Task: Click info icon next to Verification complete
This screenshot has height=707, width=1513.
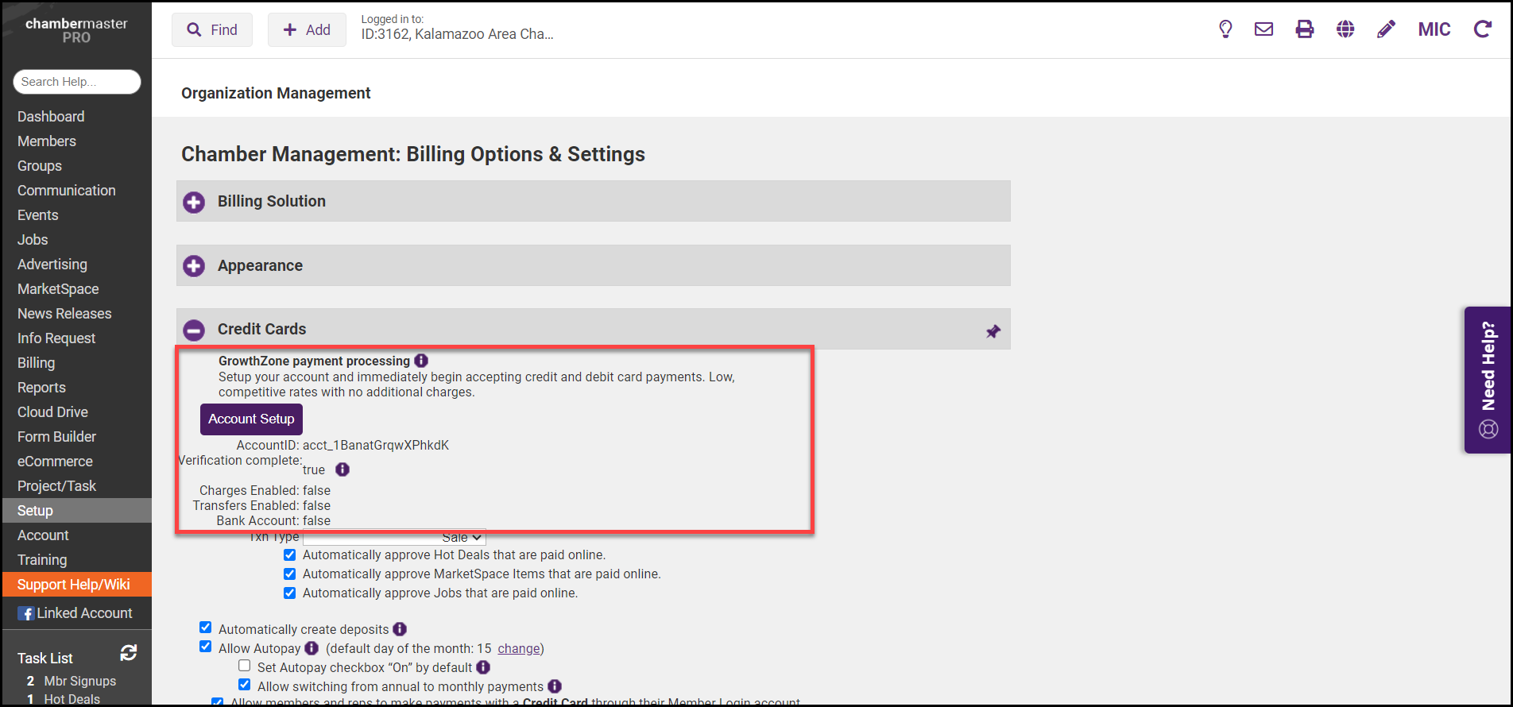Action: [342, 469]
